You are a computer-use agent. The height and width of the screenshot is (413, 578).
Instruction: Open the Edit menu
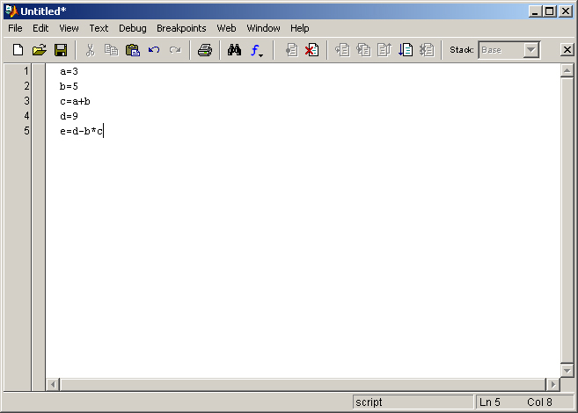pyautogui.click(x=40, y=28)
